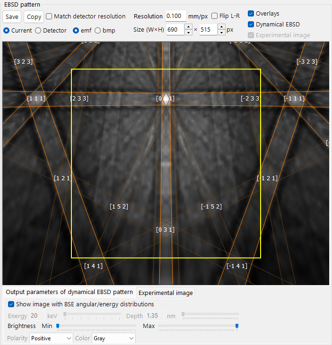Open the Color Gray dropdown

click(x=114, y=338)
